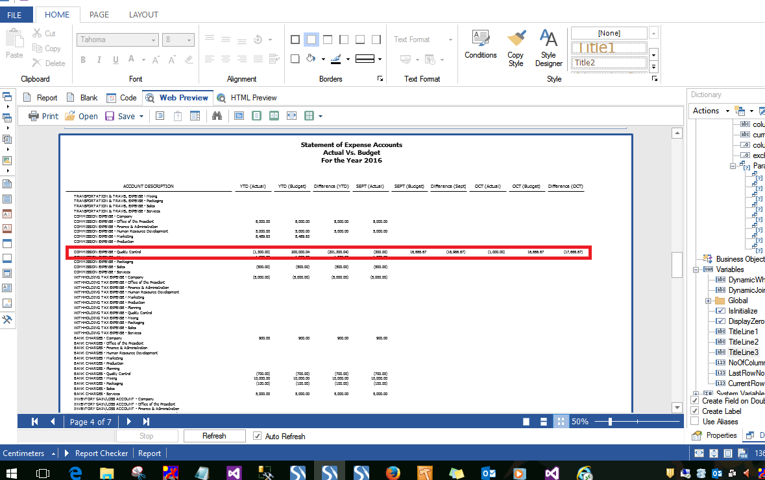Toggle Create Field on Double Click checkbox
The image size is (765, 480).
point(695,400)
